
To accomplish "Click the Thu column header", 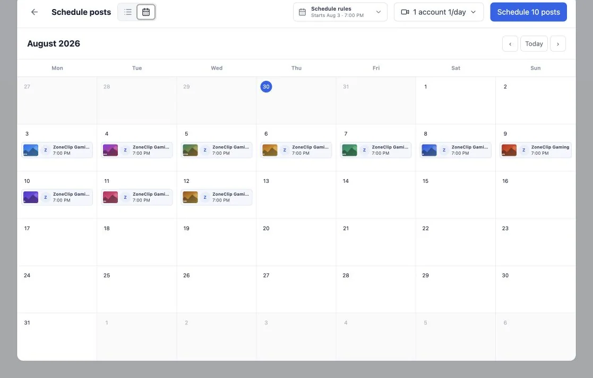I will (x=296, y=68).
